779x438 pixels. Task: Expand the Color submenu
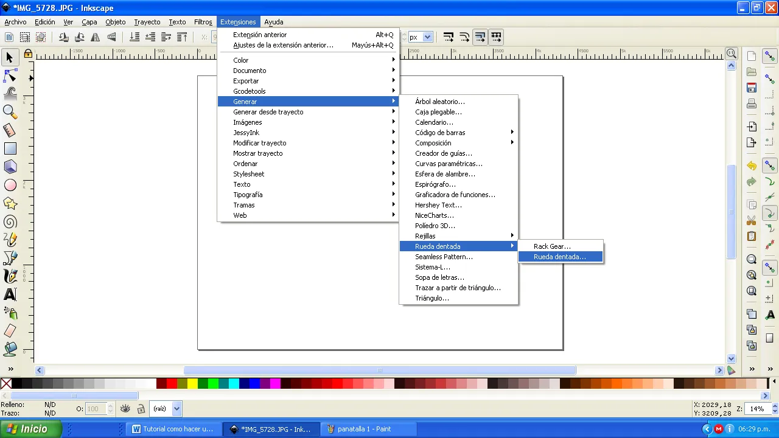[x=308, y=60]
